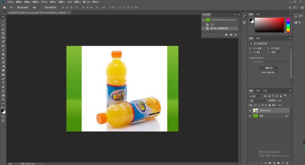Open the Auto-Select Layer/Group dropdown
The width and height of the screenshot is (305, 165).
(x=36, y=7)
